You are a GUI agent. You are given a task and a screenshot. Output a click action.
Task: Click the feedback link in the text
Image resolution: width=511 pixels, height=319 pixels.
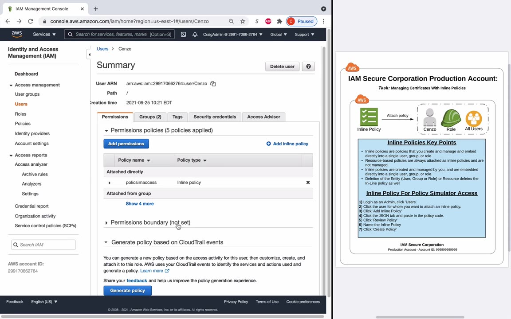tap(137, 280)
